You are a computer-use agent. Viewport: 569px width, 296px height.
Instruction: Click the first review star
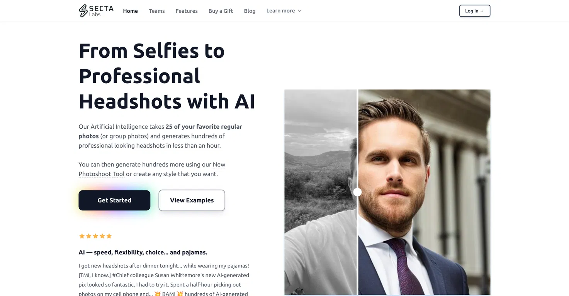pyautogui.click(x=82, y=236)
